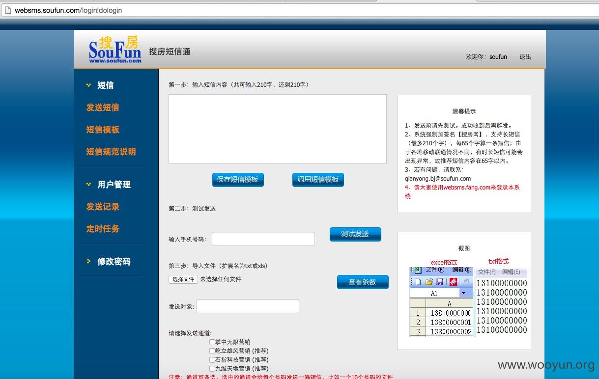This screenshot has height=379, width=599.
Task: Open 发送短信 in the sidebar
Action: click(103, 108)
